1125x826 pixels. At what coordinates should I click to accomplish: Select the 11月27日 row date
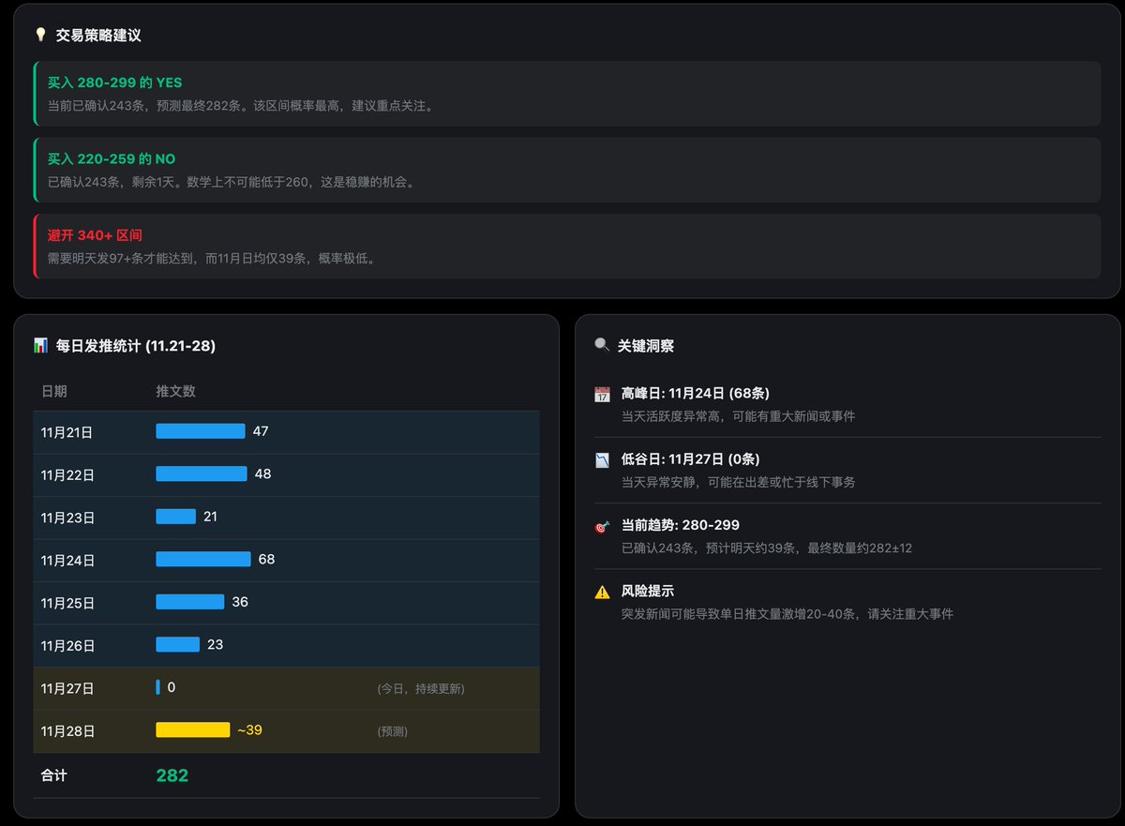pos(67,688)
